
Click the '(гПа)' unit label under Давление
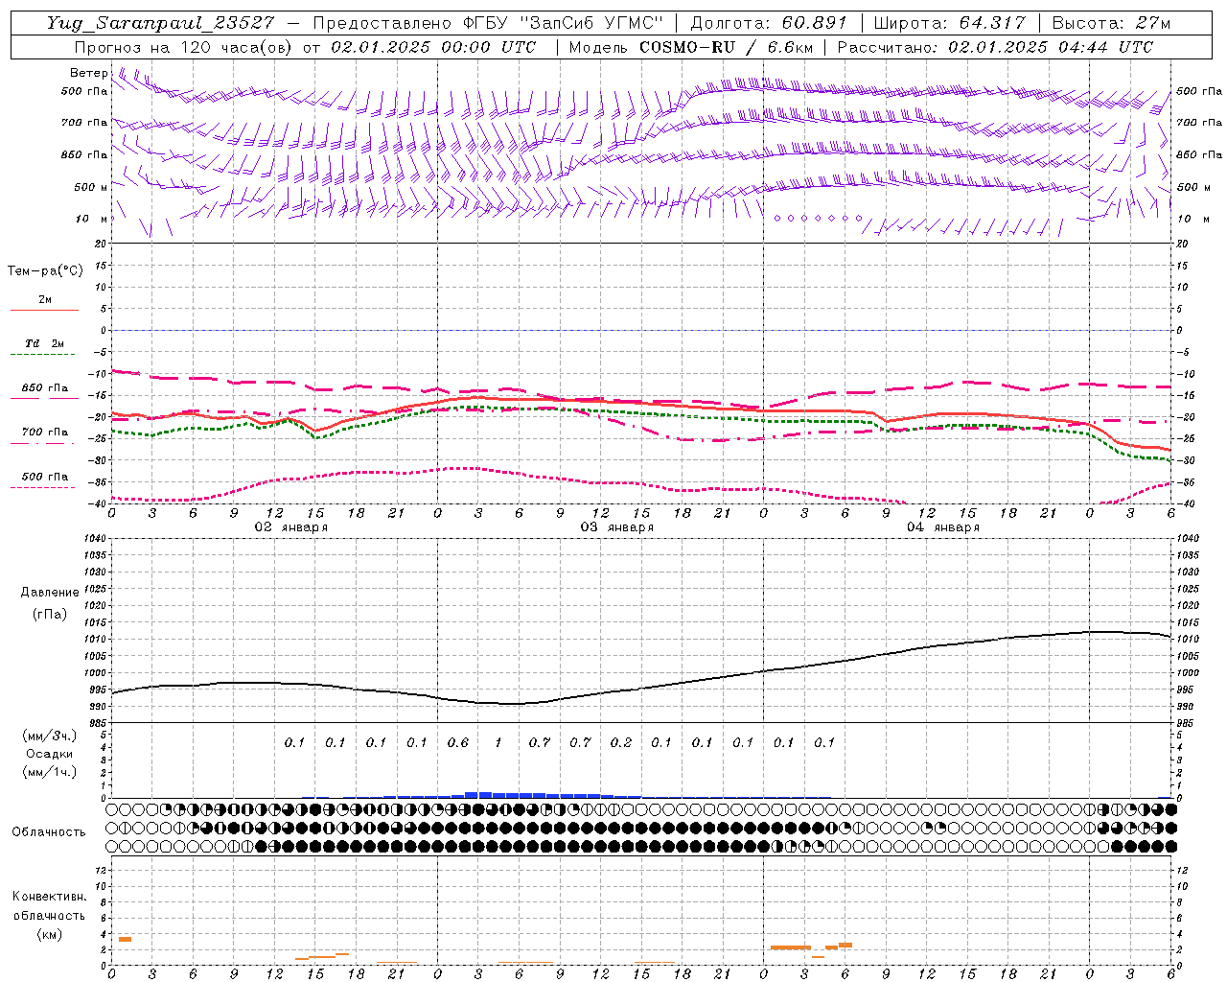pyautogui.click(x=50, y=614)
